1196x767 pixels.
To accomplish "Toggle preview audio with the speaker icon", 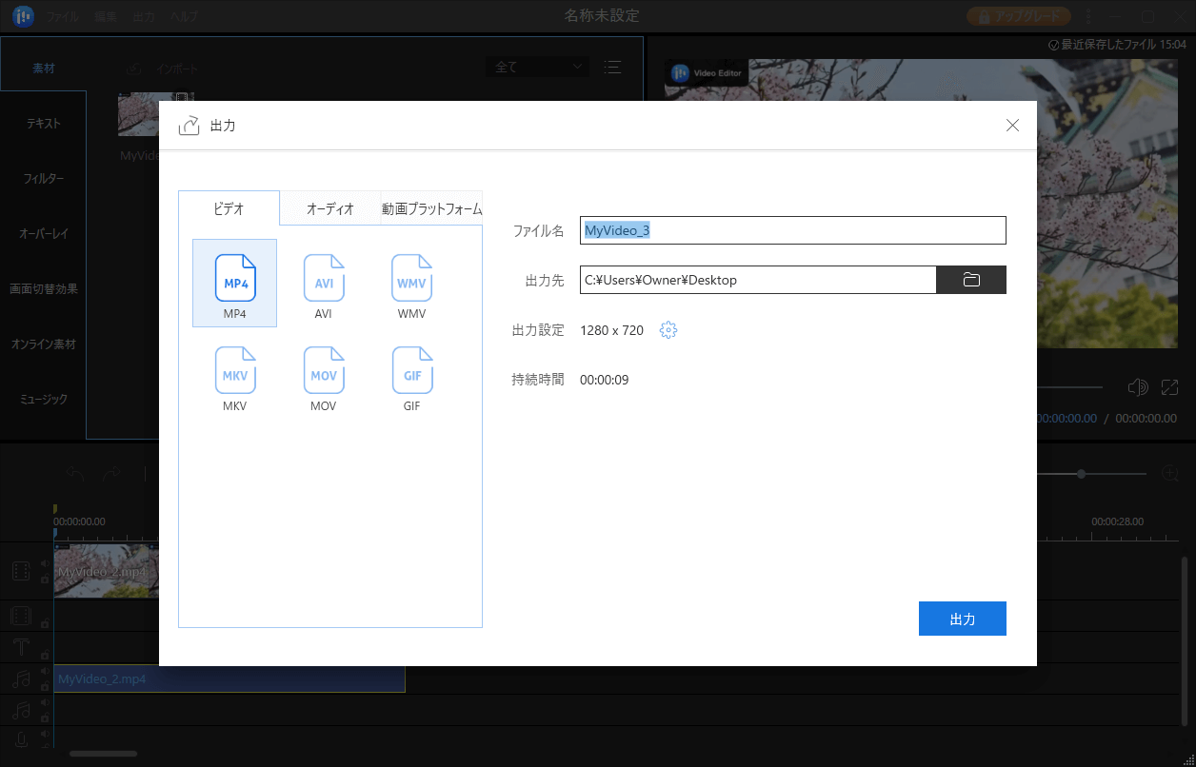I will [x=1137, y=386].
